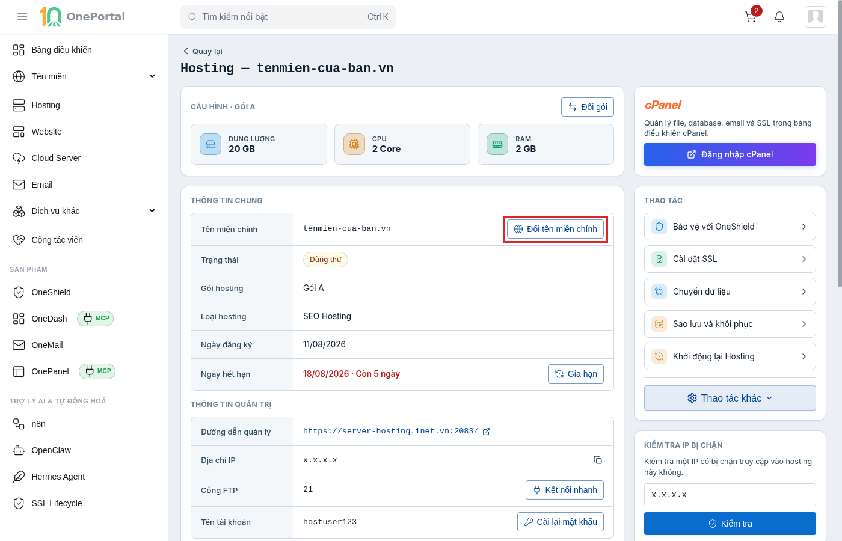Click the Cài lại mật khẩu button

point(561,522)
